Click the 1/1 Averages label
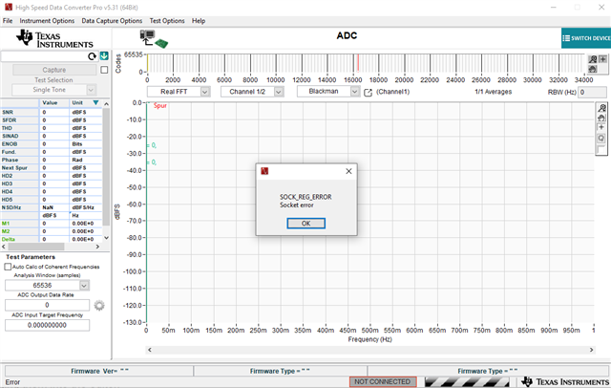Image resolution: width=611 pixels, height=388 pixels. pyautogui.click(x=493, y=92)
